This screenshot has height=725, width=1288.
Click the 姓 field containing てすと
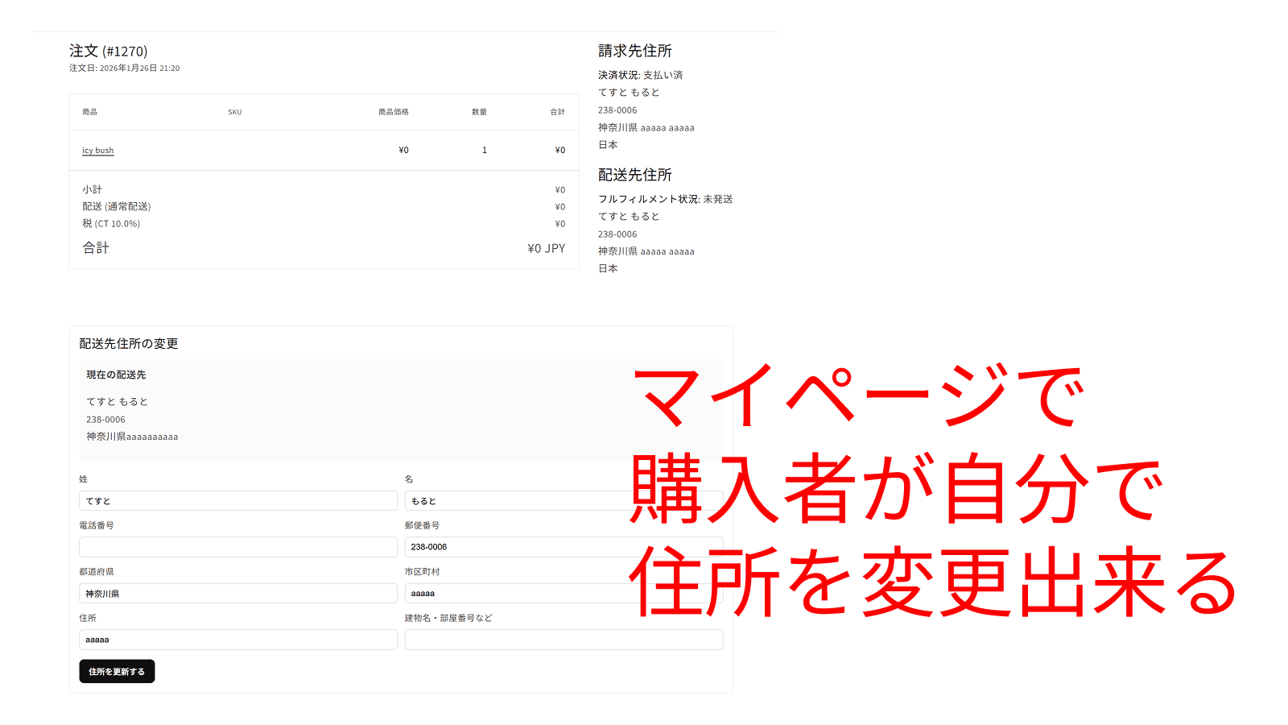(x=238, y=500)
